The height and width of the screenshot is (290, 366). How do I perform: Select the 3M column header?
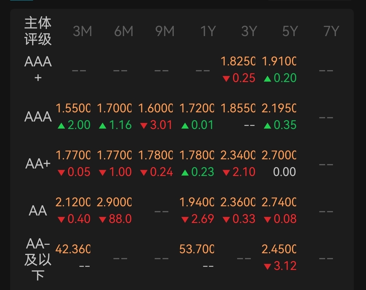coord(82,31)
